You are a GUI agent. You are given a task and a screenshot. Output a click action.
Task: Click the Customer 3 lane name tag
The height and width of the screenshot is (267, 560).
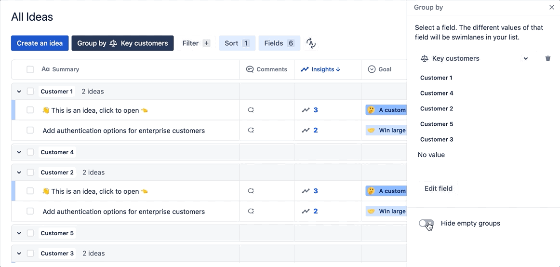57,254
